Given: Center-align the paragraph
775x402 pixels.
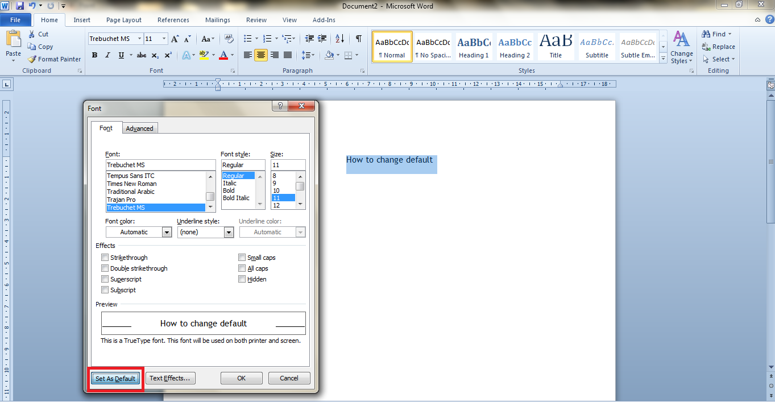Looking at the screenshot, I should point(261,55).
